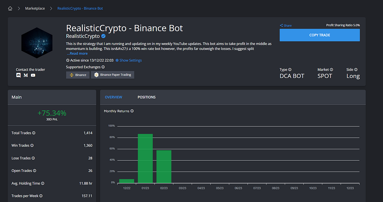Click the bot's hexagon avatar image
383x202 pixels.
tap(37, 43)
